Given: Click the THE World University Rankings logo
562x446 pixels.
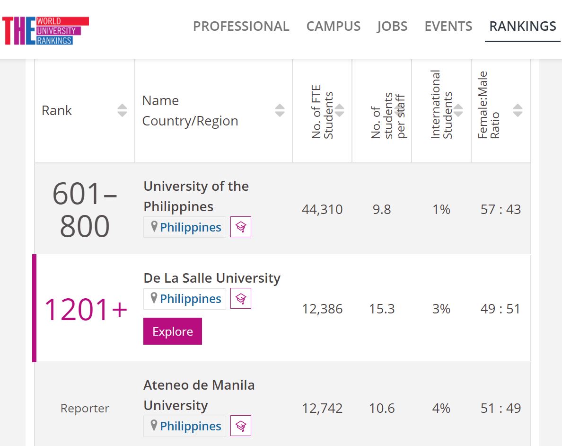Looking at the screenshot, I should pyautogui.click(x=45, y=30).
